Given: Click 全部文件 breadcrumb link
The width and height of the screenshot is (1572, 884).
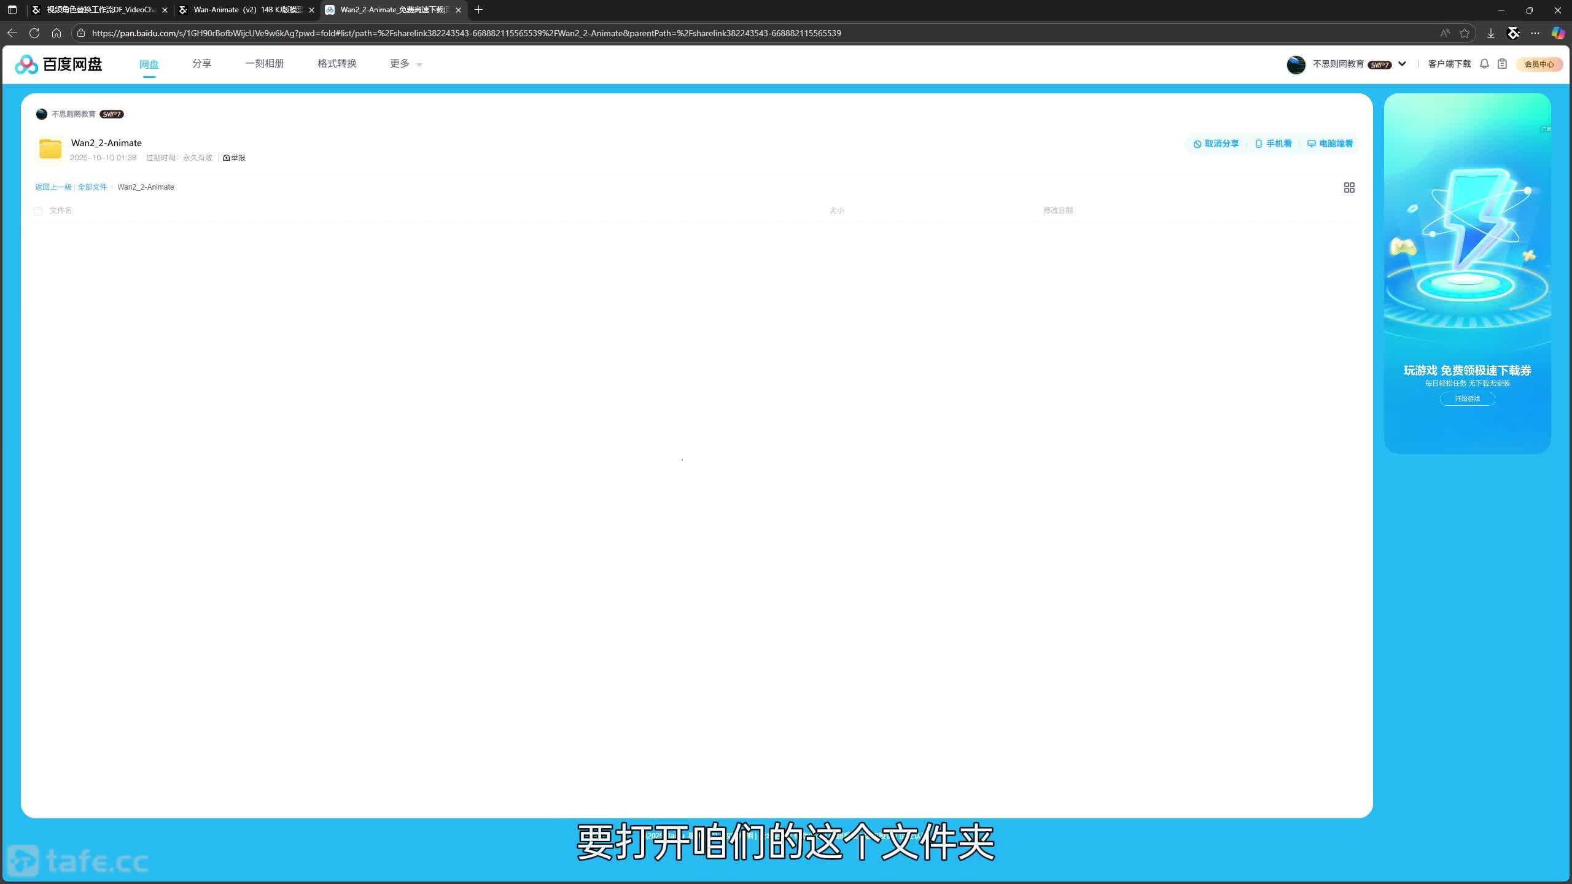Looking at the screenshot, I should click(x=92, y=187).
